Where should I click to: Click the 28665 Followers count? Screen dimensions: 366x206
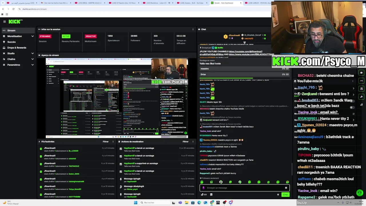pos(134,36)
